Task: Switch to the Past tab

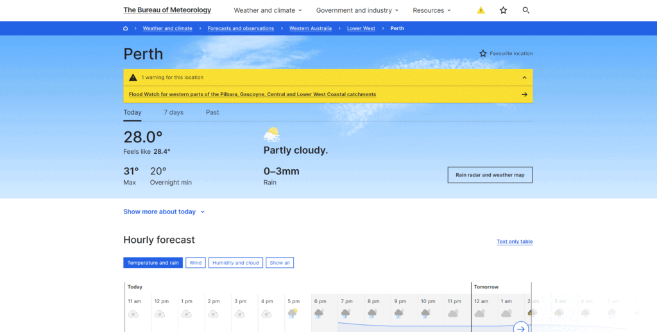Action: tap(212, 112)
